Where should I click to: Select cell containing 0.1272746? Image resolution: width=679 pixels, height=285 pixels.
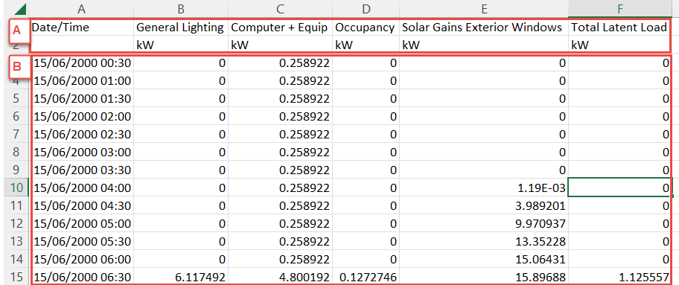click(366, 277)
